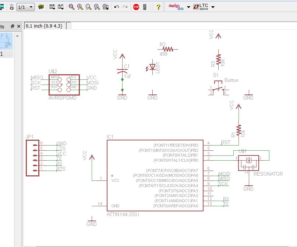The image size is (297, 247).
Task: Click the grid size 0.1 inch coordinate box
Action: pyautogui.click(x=45, y=26)
